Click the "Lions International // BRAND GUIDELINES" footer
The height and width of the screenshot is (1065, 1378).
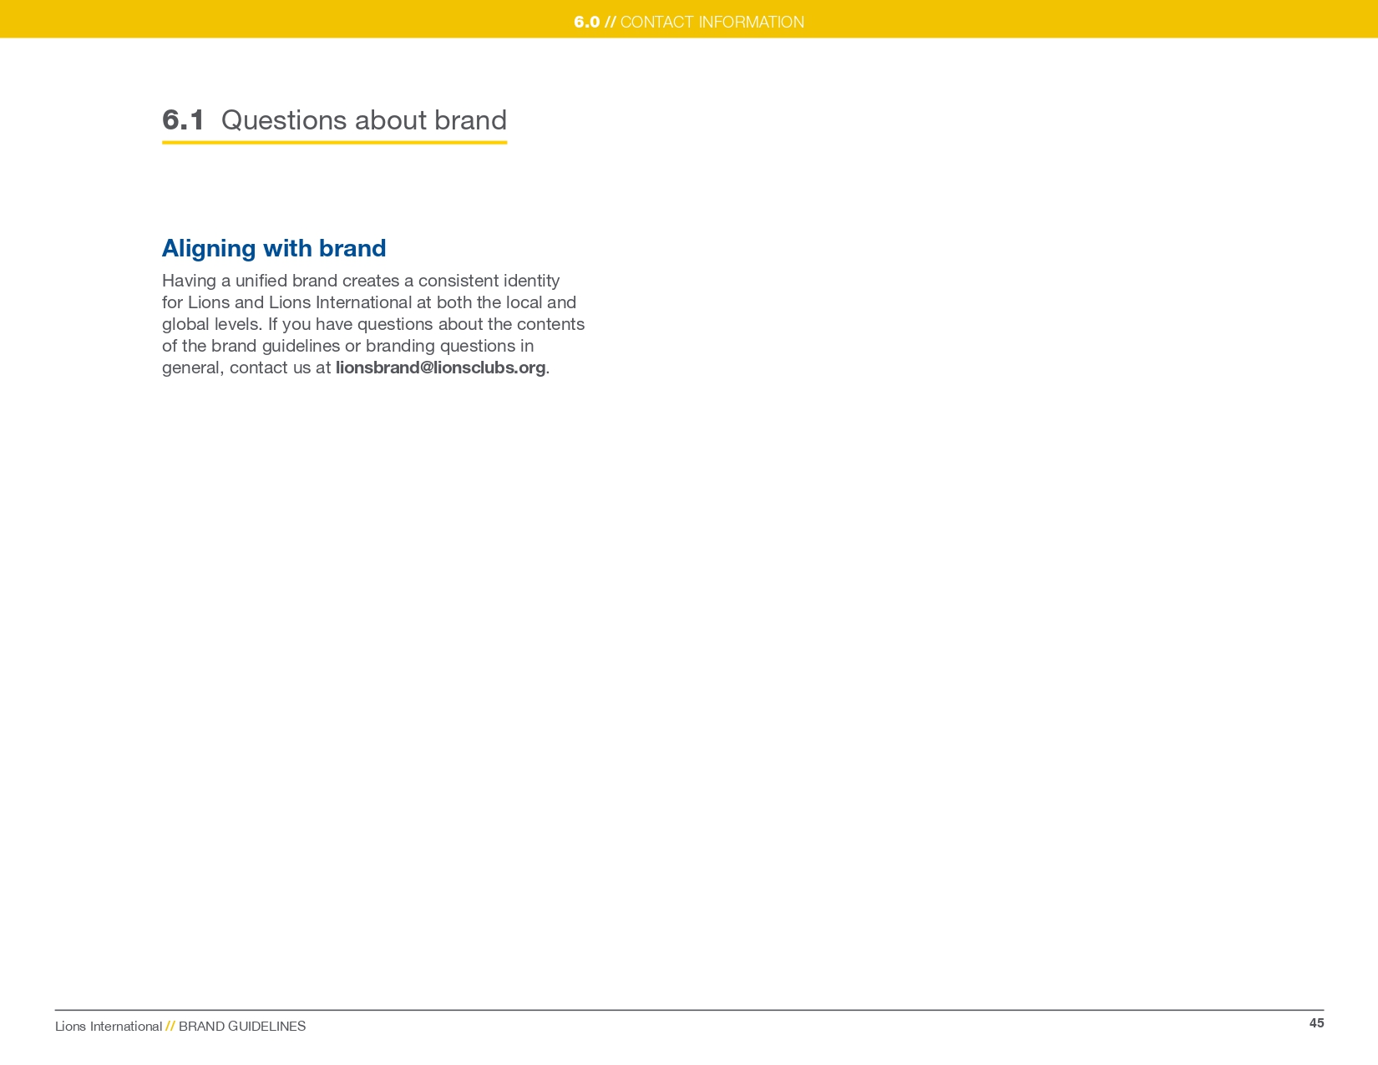[x=180, y=1027]
